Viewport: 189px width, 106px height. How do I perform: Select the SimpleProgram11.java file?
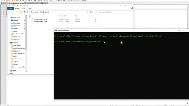[40, 21]
